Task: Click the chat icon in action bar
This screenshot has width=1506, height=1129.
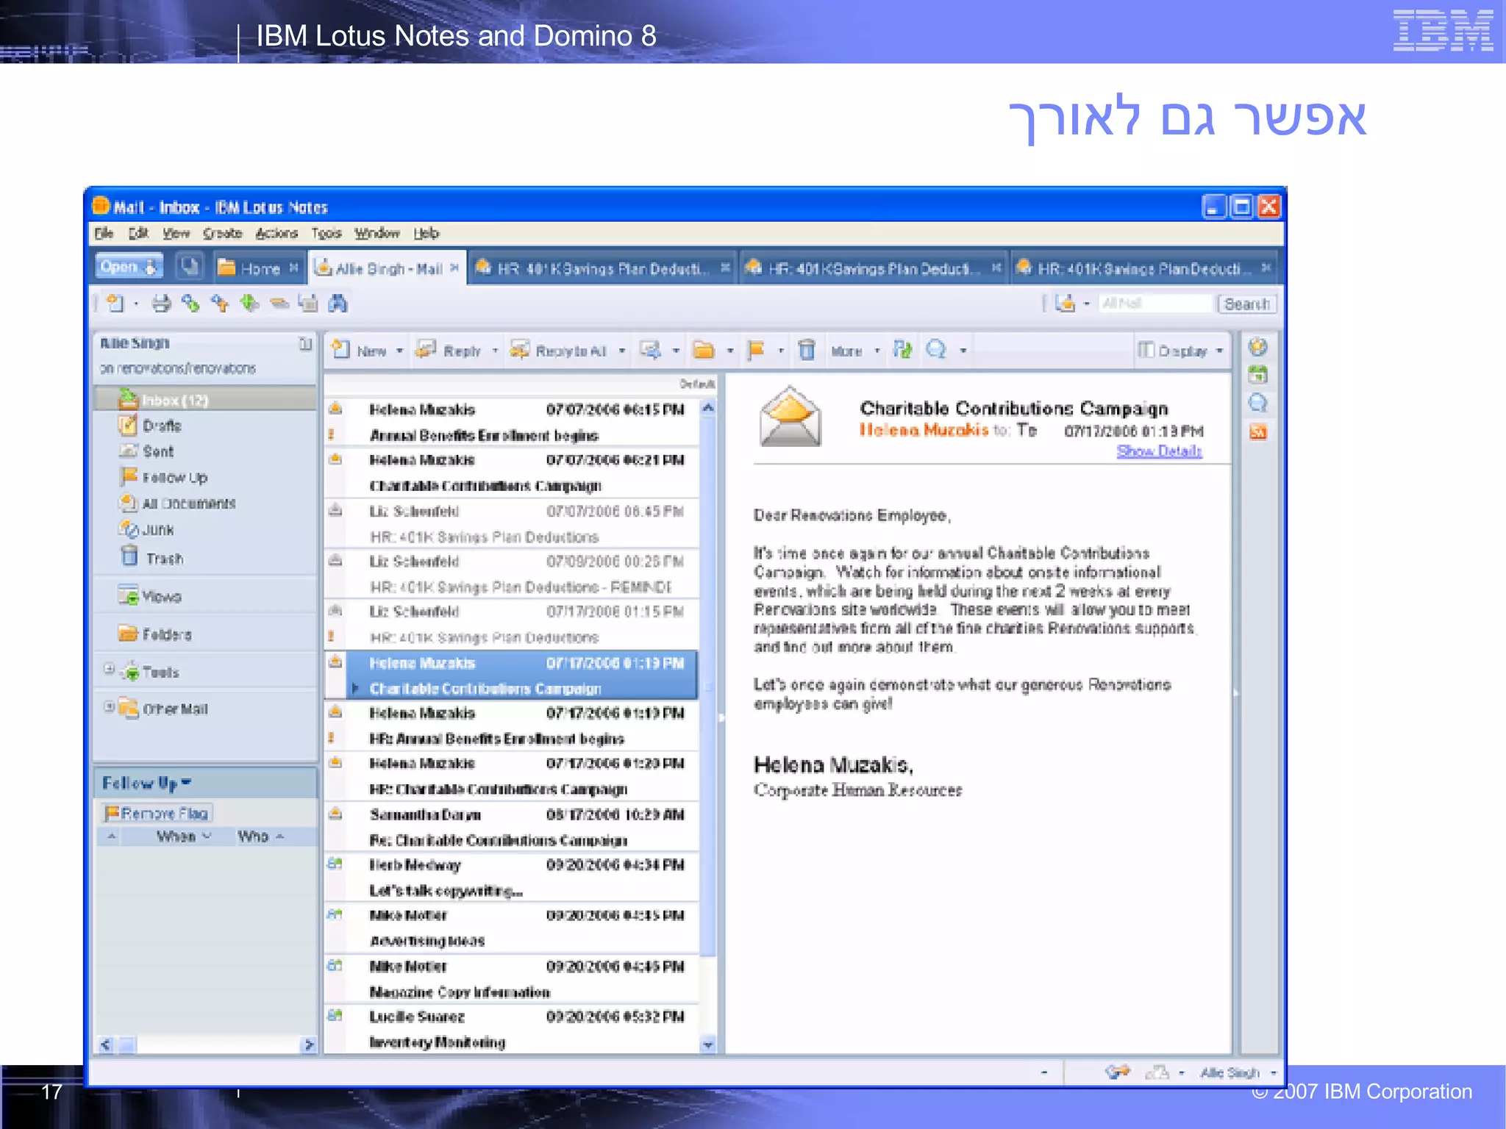Action: pos(936,350)
